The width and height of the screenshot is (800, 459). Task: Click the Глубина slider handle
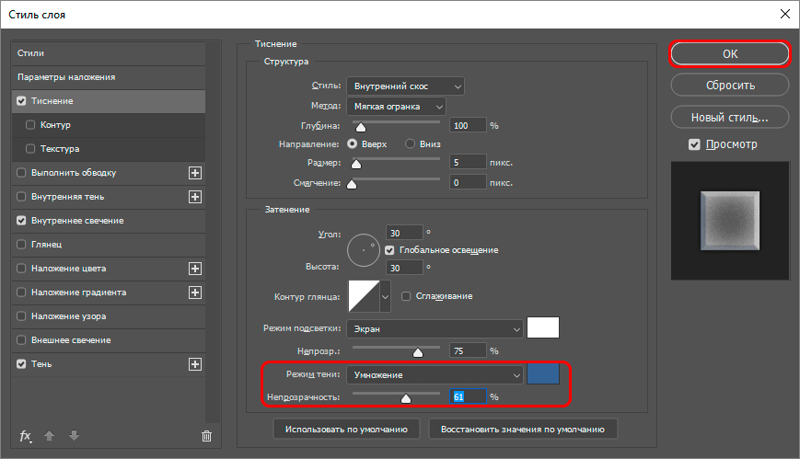(x=361, y=127)
